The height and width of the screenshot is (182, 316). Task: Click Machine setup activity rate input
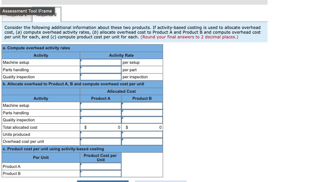(101, 62)
